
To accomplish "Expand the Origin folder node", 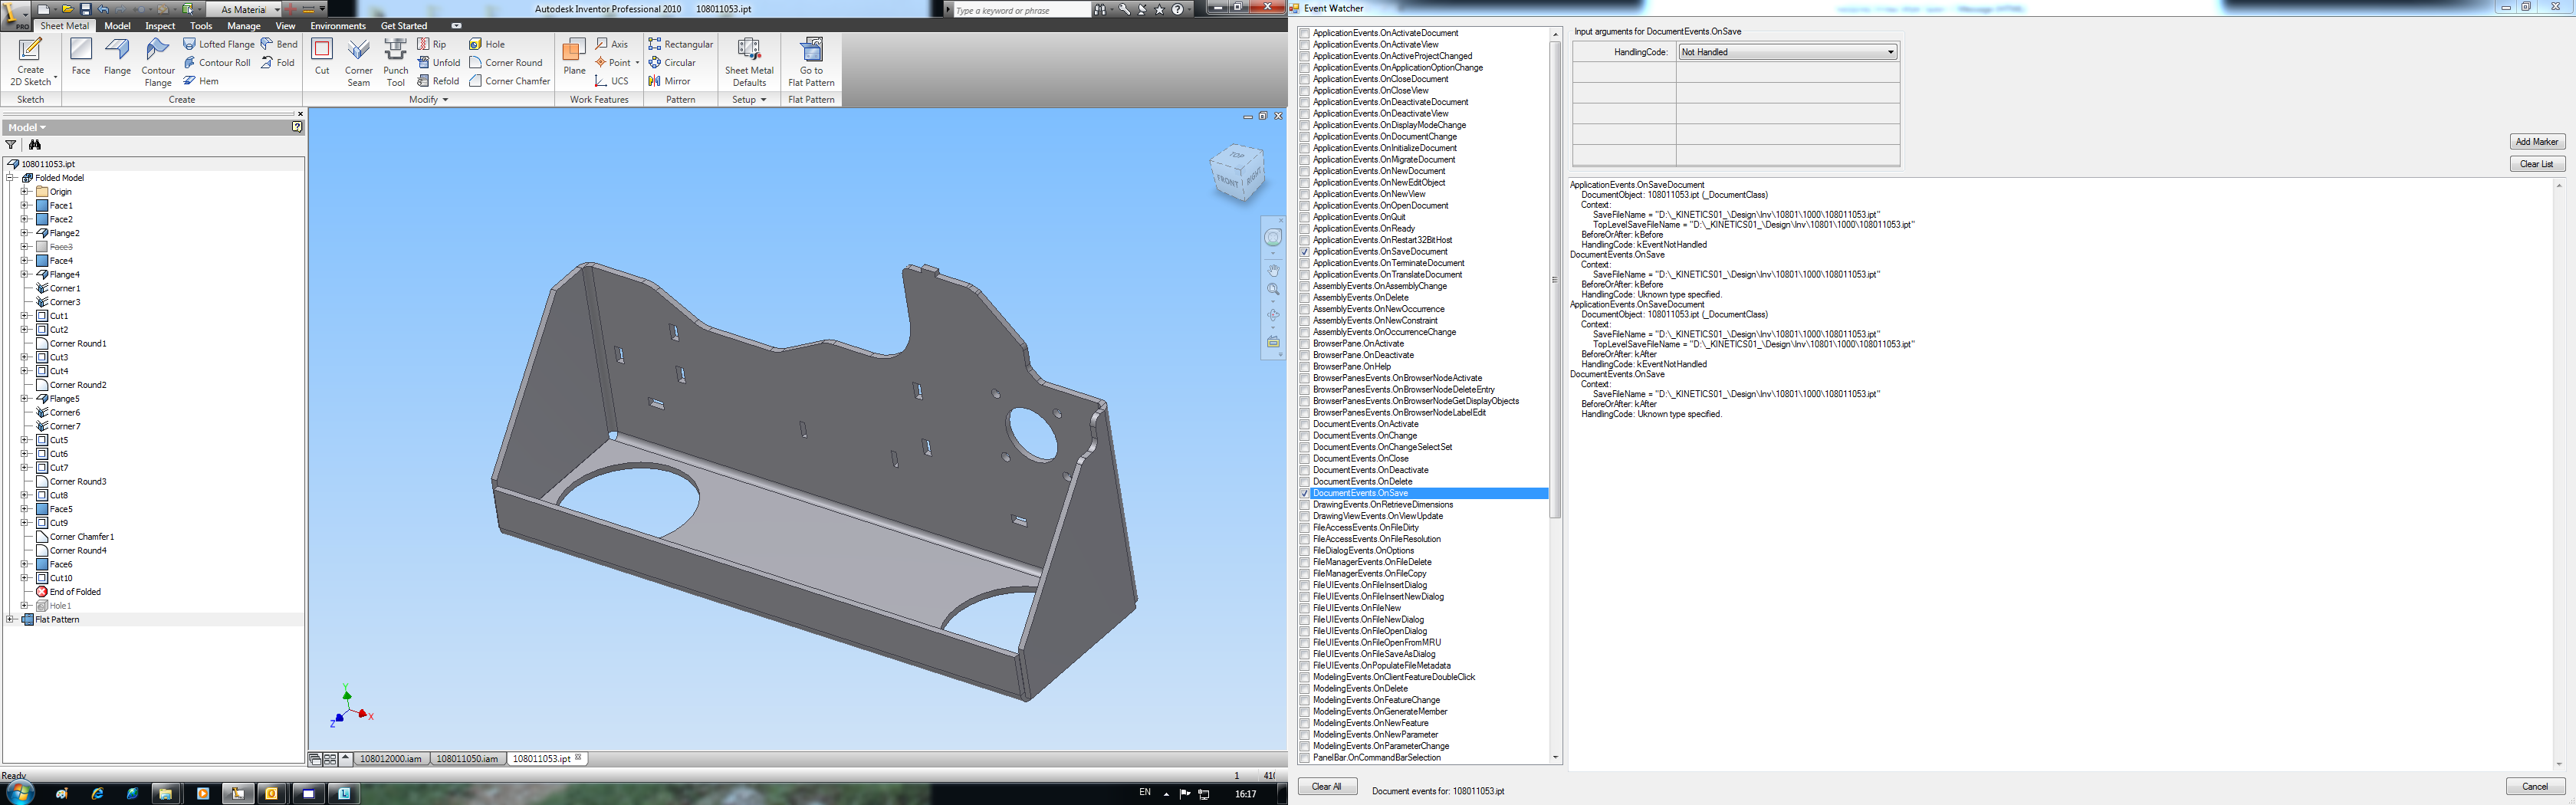I will (25, 192).
